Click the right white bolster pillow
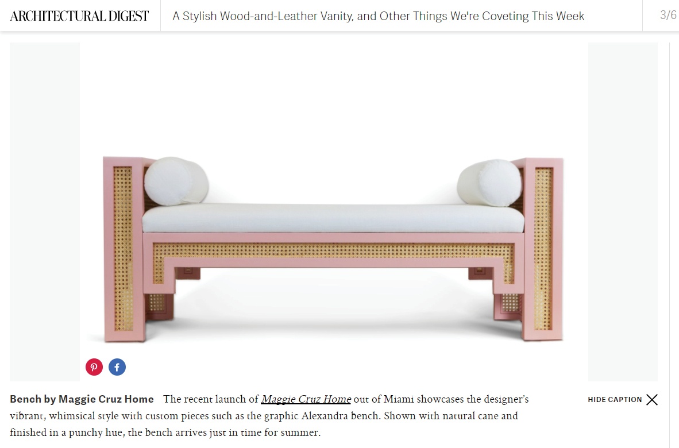This screenshot has height=448, width=679. (489, 183)
